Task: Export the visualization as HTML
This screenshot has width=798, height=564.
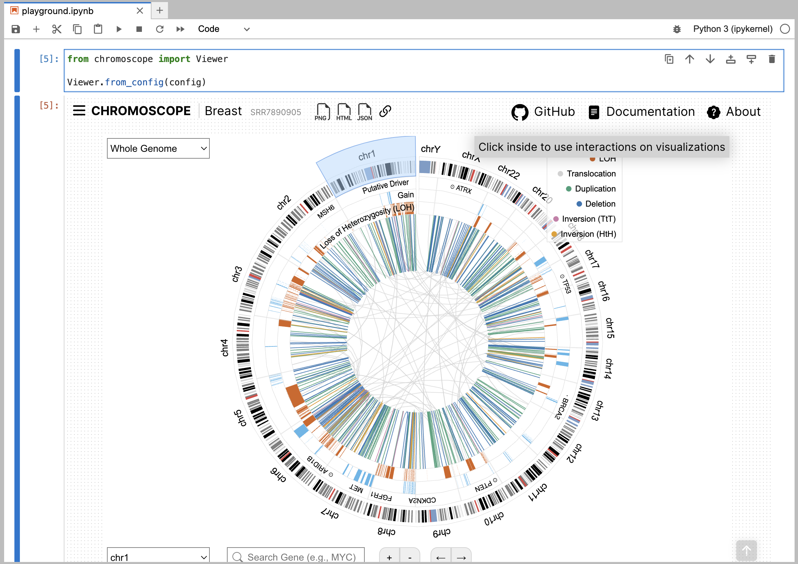Action: click(x=344, y=112)
